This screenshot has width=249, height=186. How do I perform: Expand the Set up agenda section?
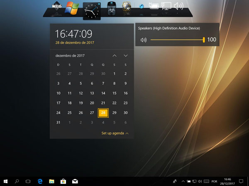115,133
